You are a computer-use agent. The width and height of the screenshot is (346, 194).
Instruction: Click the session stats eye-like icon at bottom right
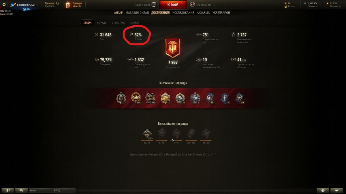pos(323,190)
